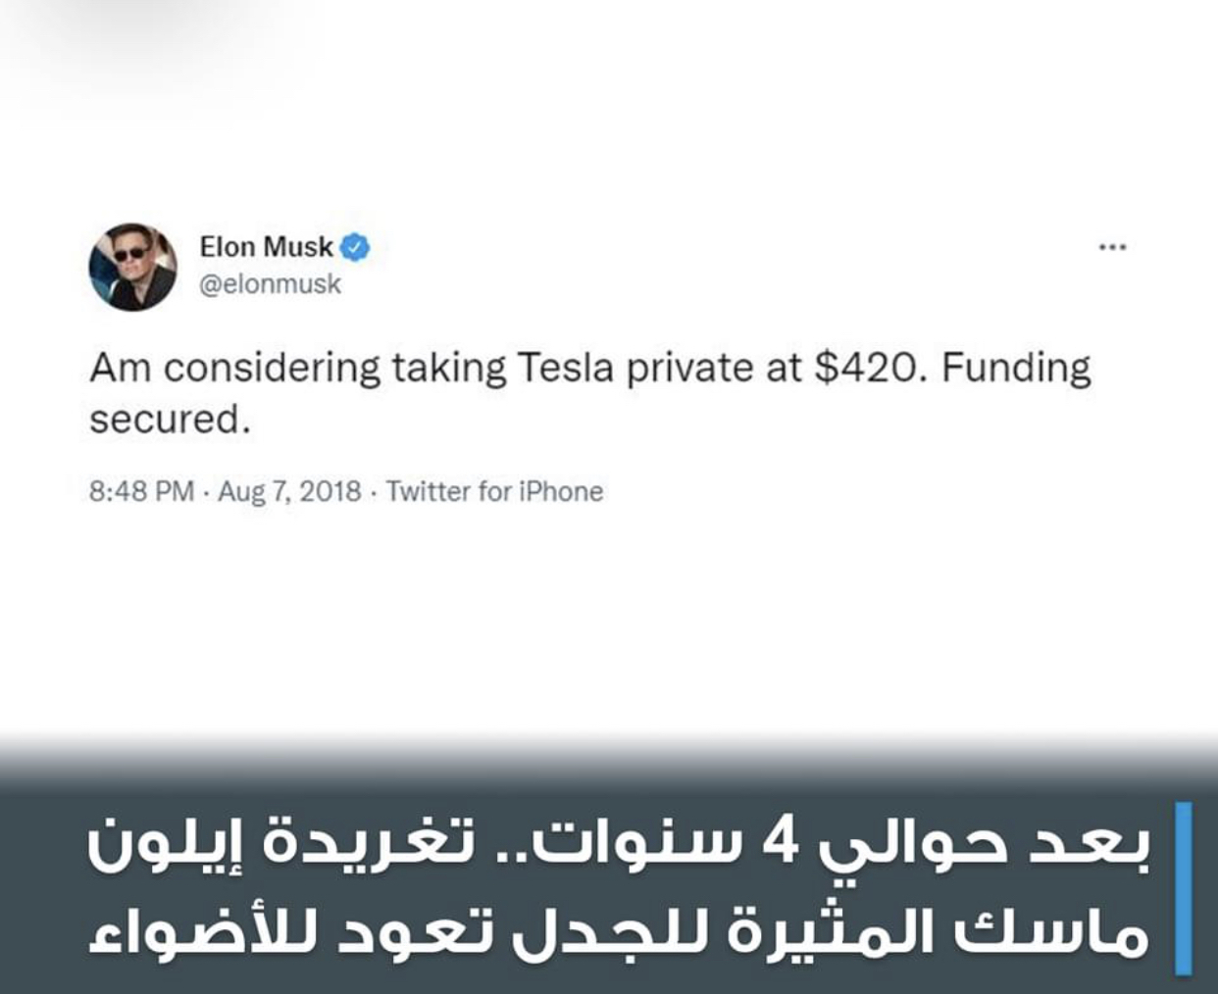Viewport: 1218px width, 994px height.
Task: Click the $420 amount in the tweet
Action: point(868,369)
